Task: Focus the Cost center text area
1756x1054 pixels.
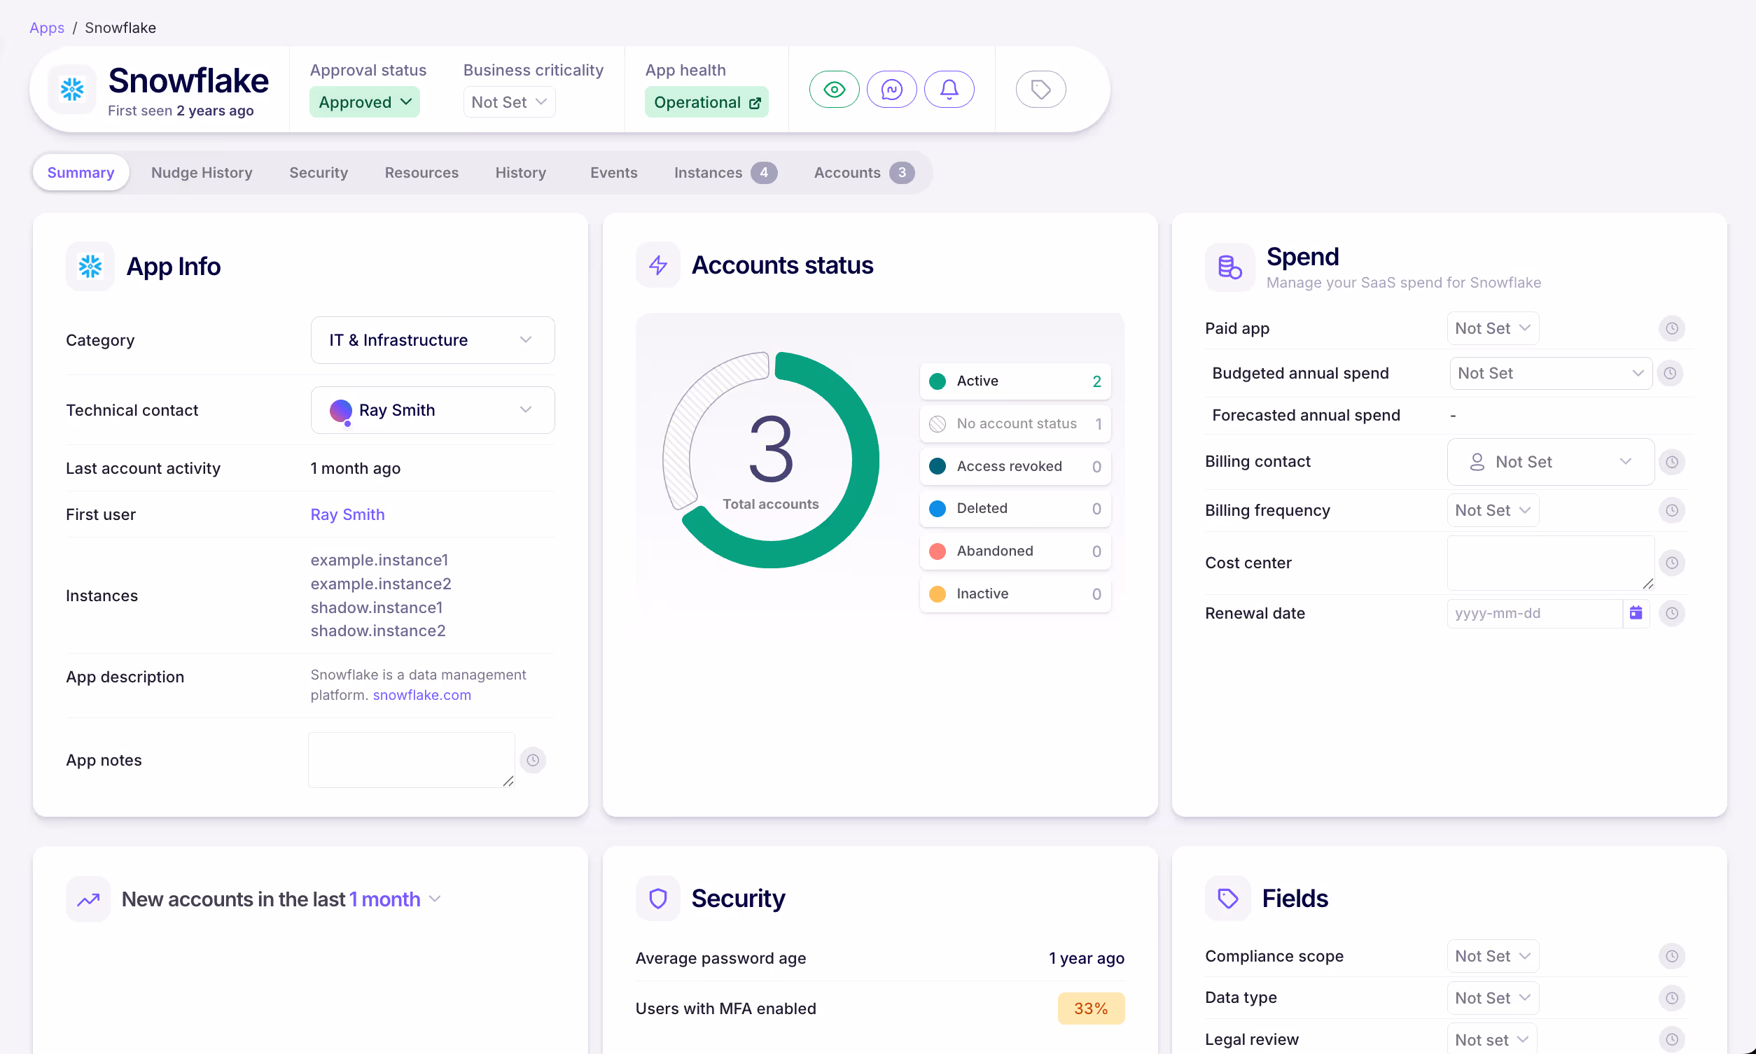Action: point(1552,563)
